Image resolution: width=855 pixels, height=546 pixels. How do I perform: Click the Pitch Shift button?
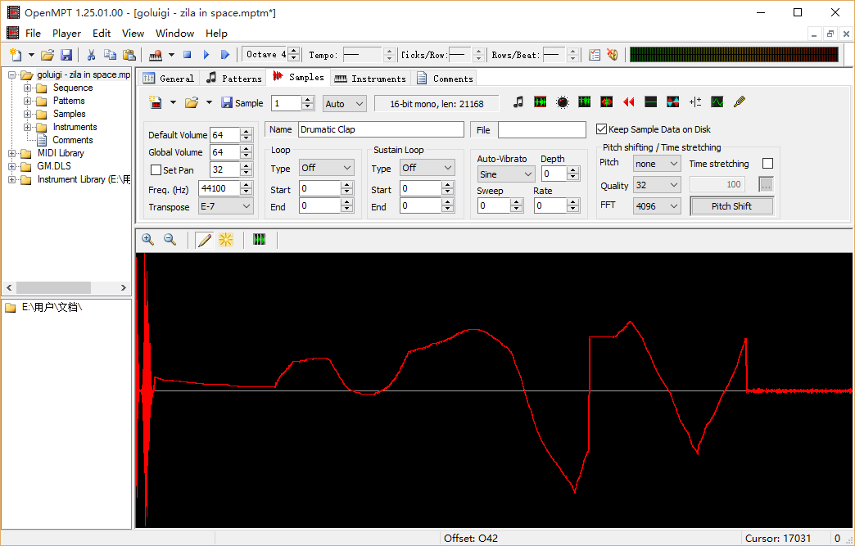tap(731, 206)
